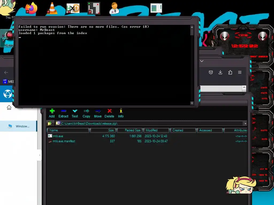Click Test in 7-Zip toolbar
The image size is (274, 205).
75,113
